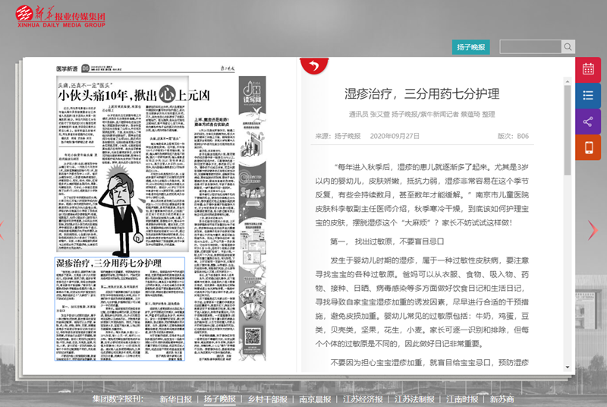Click the purple share icon
The image size is (607, 407).
coord(588,121)
